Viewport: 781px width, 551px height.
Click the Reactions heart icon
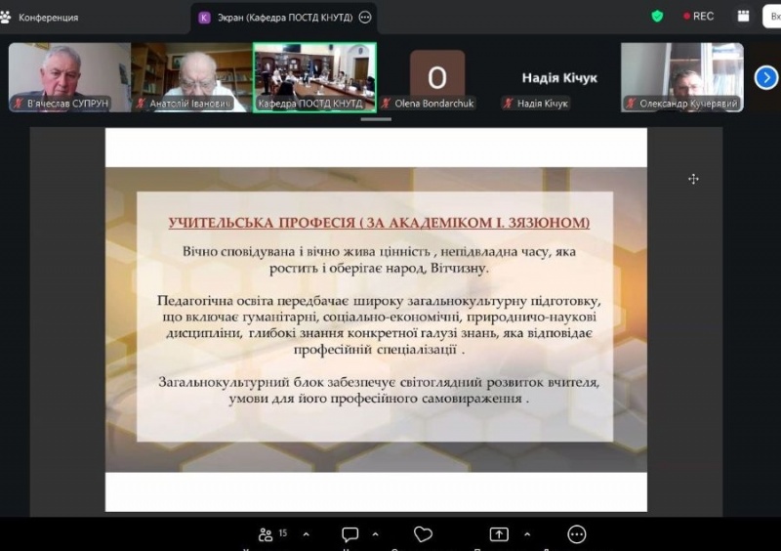coord(423,534)
